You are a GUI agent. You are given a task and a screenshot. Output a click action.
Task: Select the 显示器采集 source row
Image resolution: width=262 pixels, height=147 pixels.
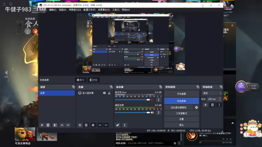(95, 93)
